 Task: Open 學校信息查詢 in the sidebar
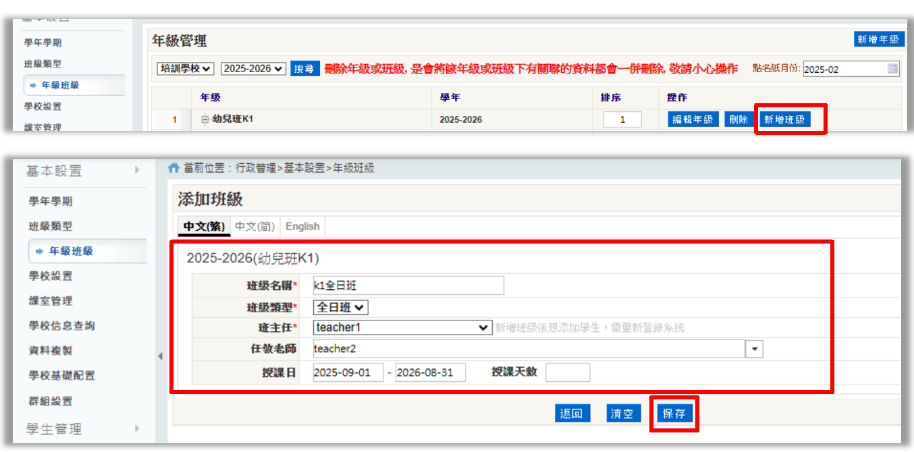click(x=61, y=326)
